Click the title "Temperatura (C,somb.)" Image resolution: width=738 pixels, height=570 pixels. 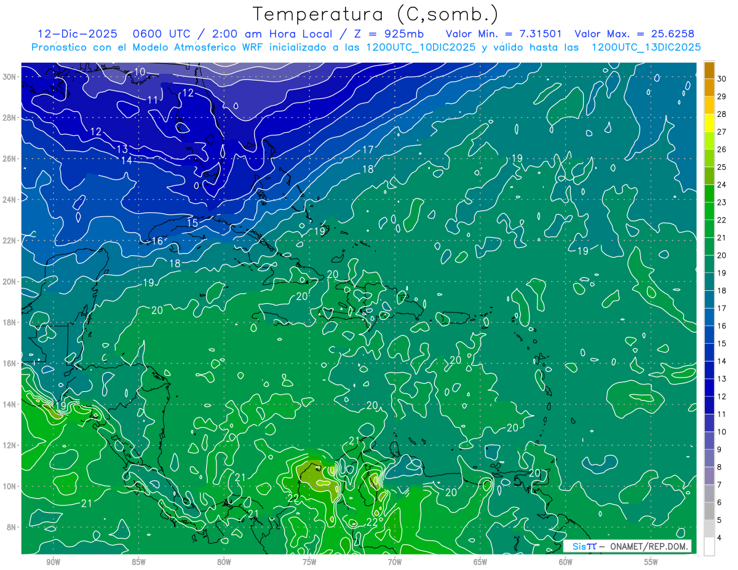coord(375,14)
